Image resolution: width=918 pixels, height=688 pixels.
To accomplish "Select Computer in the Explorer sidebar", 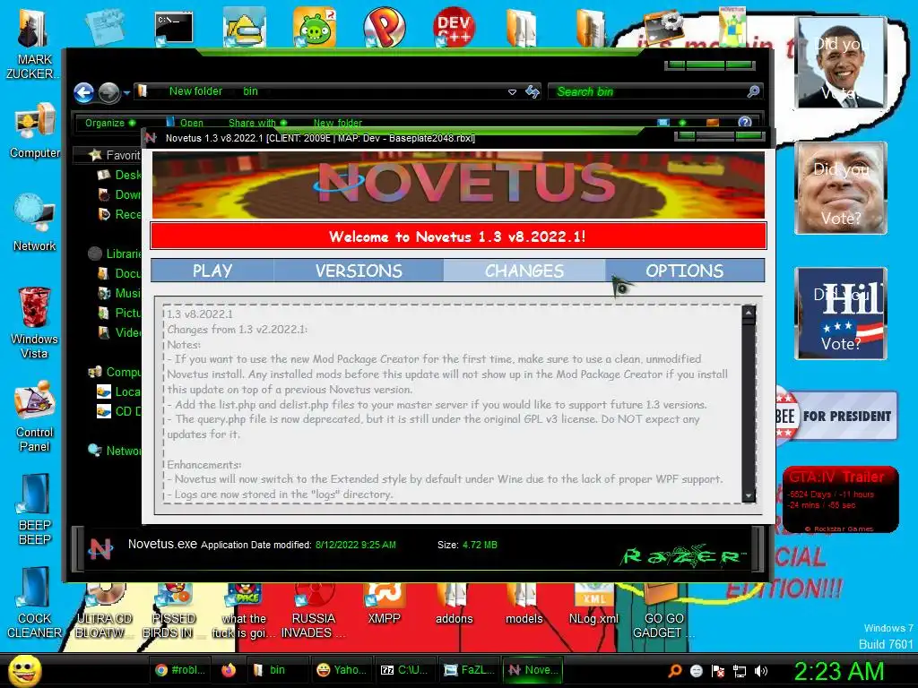I will click(x=115, y=372).
